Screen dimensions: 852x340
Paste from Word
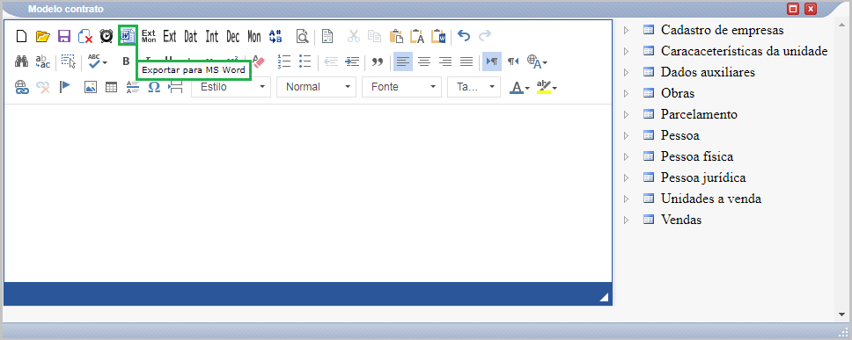tap(438, 36)
